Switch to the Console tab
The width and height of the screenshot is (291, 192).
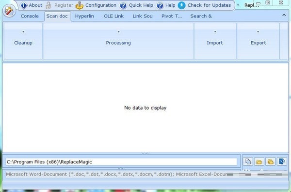pos(30,16)
